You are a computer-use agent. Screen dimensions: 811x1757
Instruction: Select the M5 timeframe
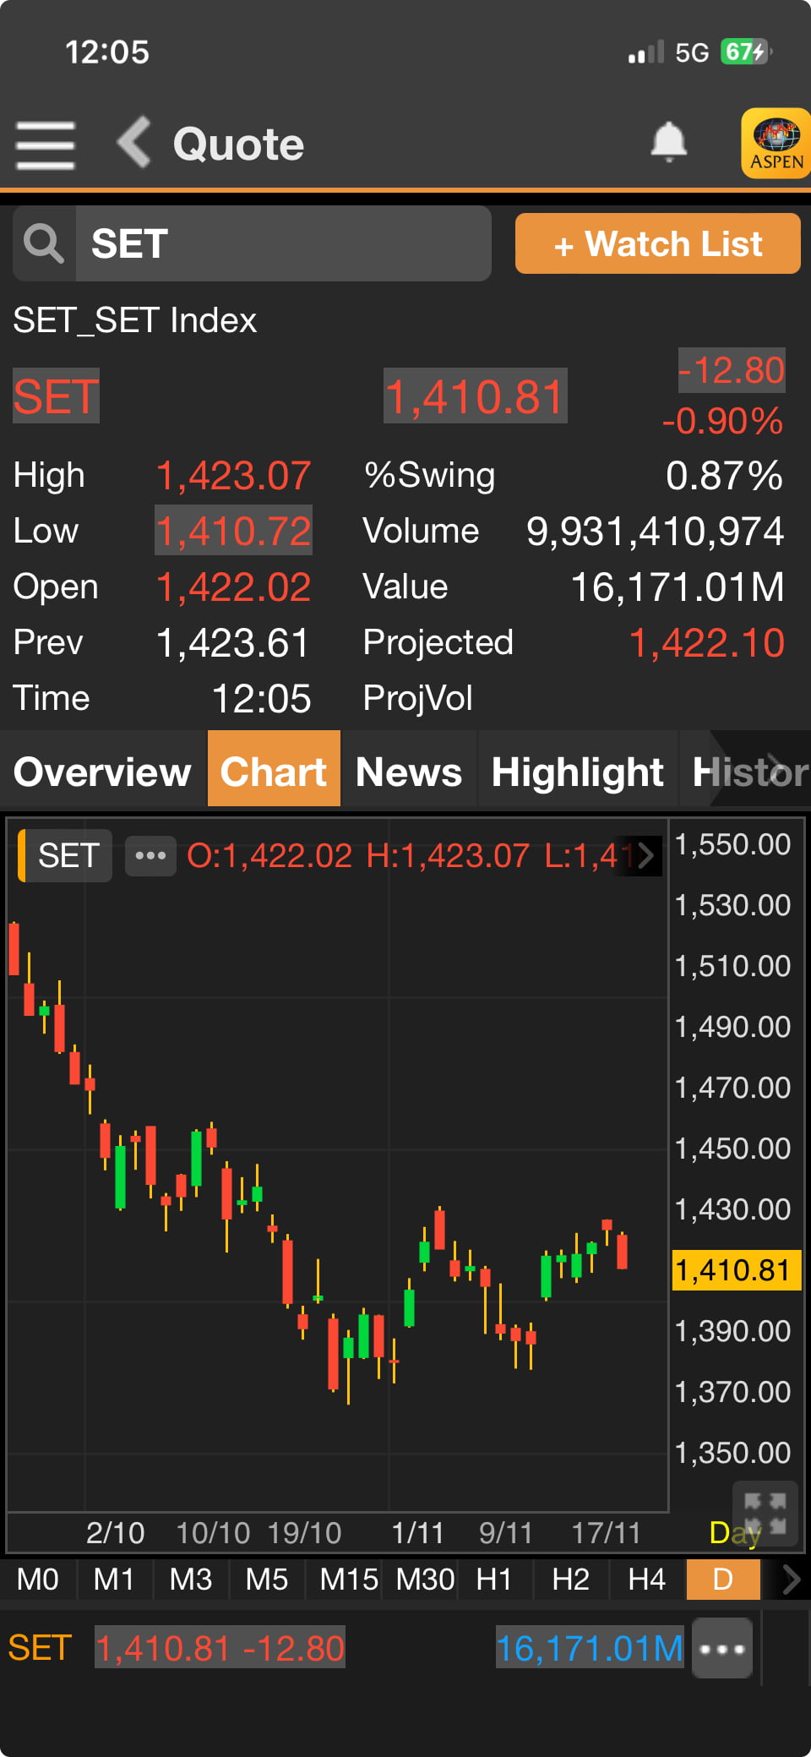pos(266,1579)
